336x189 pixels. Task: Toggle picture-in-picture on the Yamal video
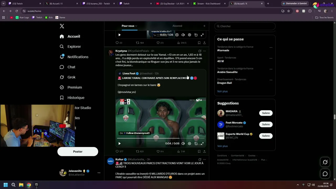click(196, 144)
